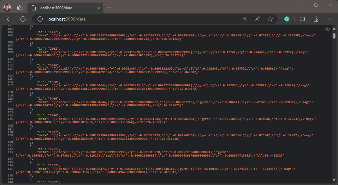
Task: Open the browser profile avatar
Action: tap(7, 8)
